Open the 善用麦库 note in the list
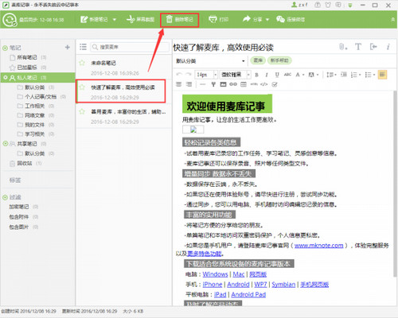The height and width of the screenshot is (318, 398). (123, 116)
